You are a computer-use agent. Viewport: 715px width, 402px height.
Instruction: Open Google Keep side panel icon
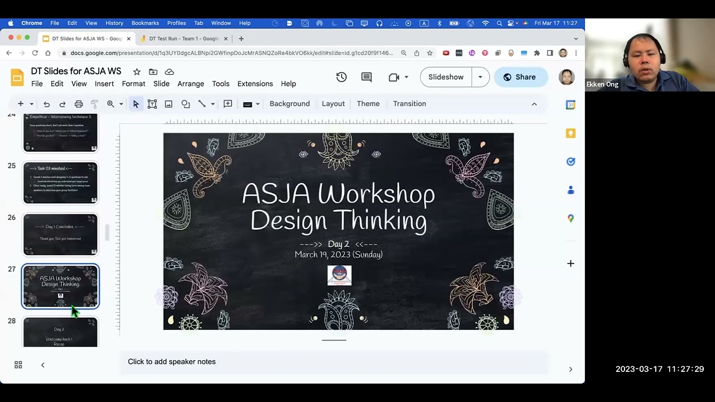coord(570,133)
